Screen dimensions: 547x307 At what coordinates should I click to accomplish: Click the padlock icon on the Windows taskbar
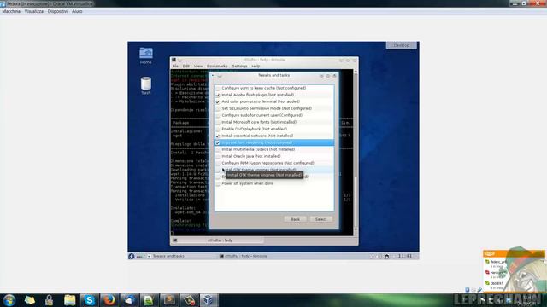pos(50,300)
